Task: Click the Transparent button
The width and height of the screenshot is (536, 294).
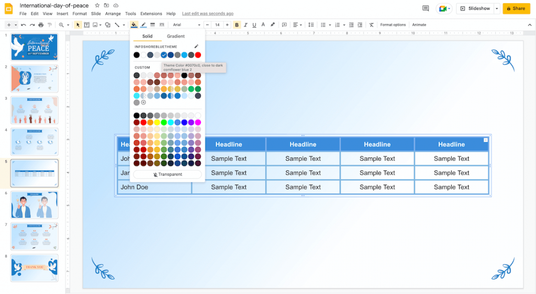Action: (167, 174)
